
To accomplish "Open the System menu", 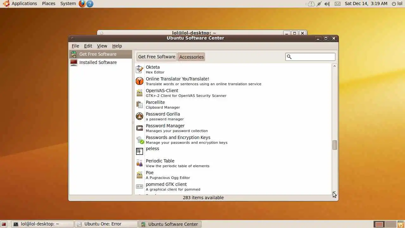I will click(68, 3).
